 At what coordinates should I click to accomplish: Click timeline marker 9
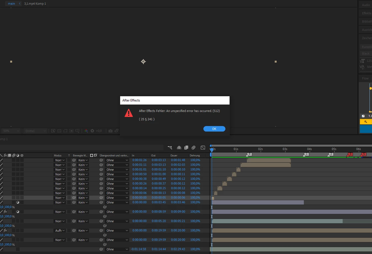249,154
